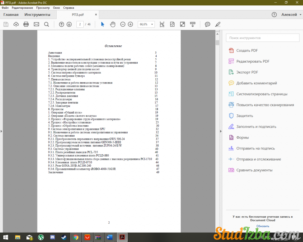The height and width of the screenshot is (242, 303).
Task: Click the Zoom out minus button
Action: click(123, 25)
